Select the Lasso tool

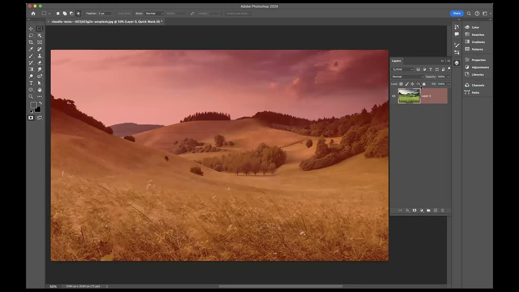click(31, 36)
